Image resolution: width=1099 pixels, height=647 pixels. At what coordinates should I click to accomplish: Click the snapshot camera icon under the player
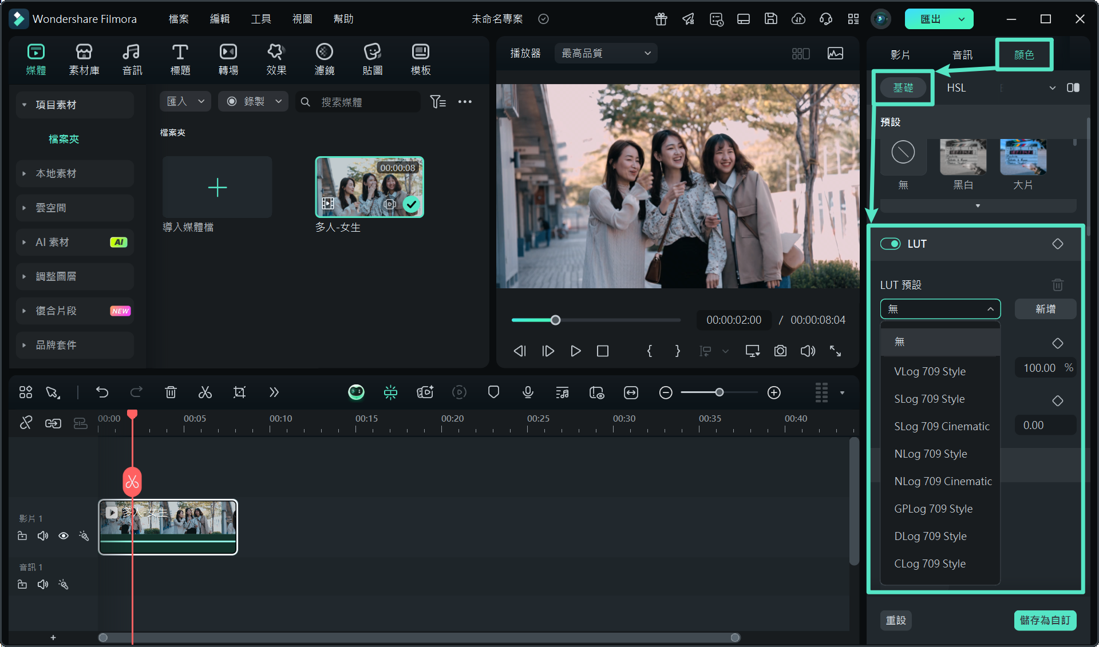780,351
